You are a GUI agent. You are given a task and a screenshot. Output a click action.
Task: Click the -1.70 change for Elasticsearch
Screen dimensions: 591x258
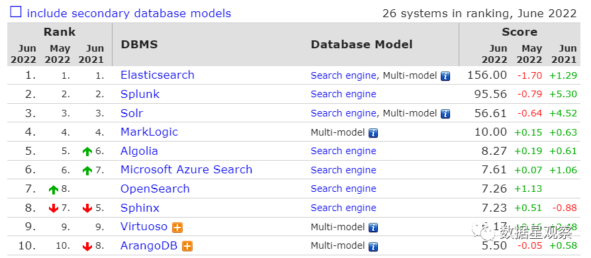[x=529, y=75]
